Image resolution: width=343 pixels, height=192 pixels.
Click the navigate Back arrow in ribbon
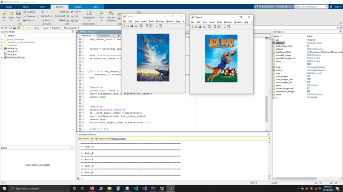[x=43, y=12]
